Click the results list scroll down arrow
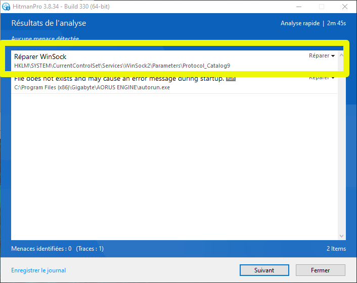Image resolution: width=357 pixels, height=283 pixels. (x=341, y=236)
